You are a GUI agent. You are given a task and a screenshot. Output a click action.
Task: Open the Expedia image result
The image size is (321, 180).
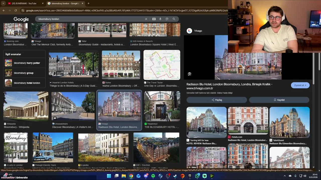coord(103,147)
